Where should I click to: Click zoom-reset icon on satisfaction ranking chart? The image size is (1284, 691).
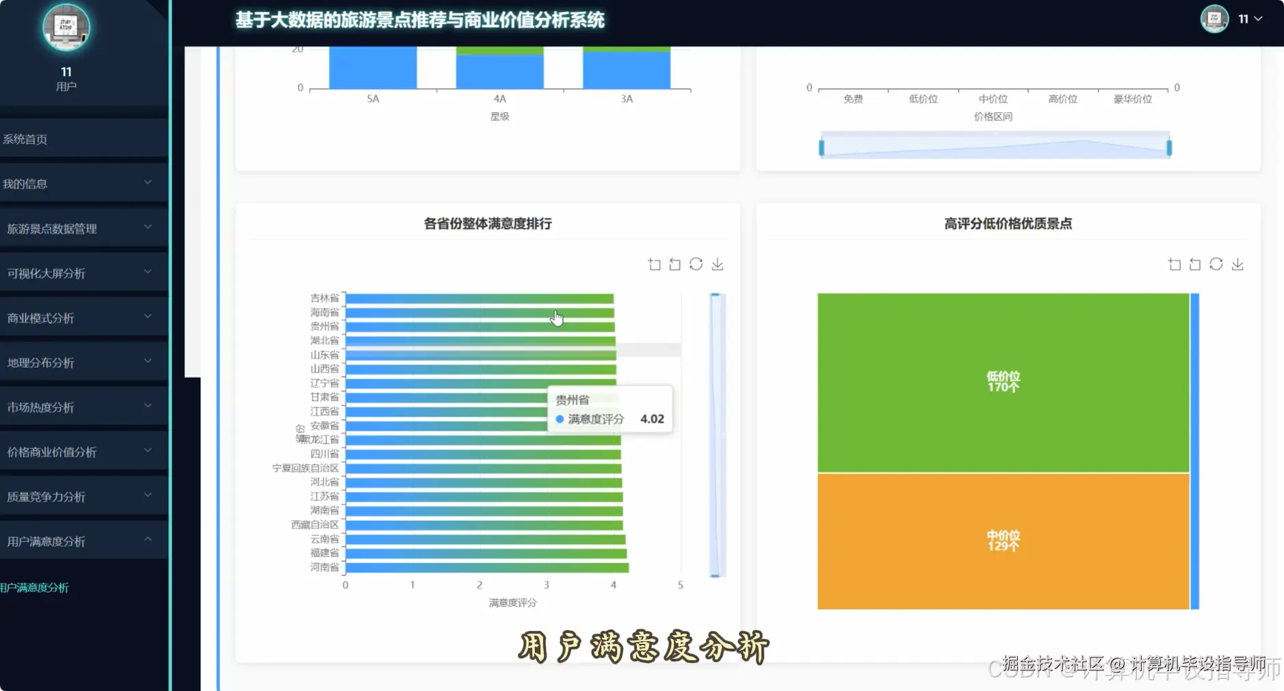[x=674, y=264]
